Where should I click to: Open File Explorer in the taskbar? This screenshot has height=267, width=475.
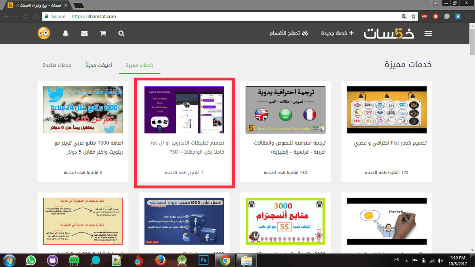246,261
